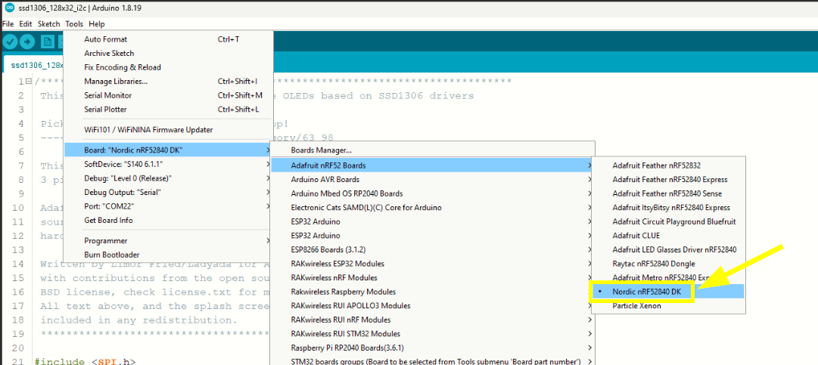Click the Upload arrow toolbar icon
This screenshot has height=365, width=818.
click(27, 42)
